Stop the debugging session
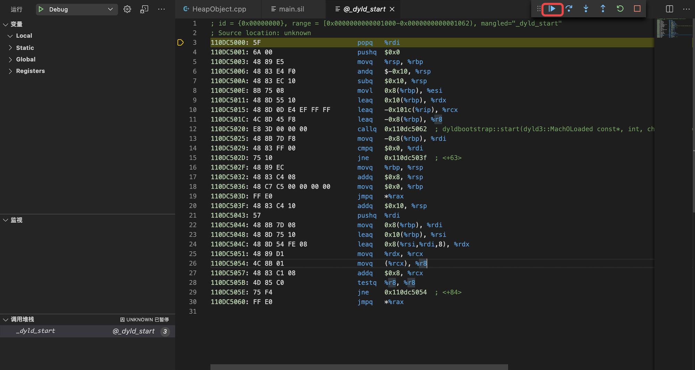The width and height of the screenshot is (695, 370). pos(637,9)
